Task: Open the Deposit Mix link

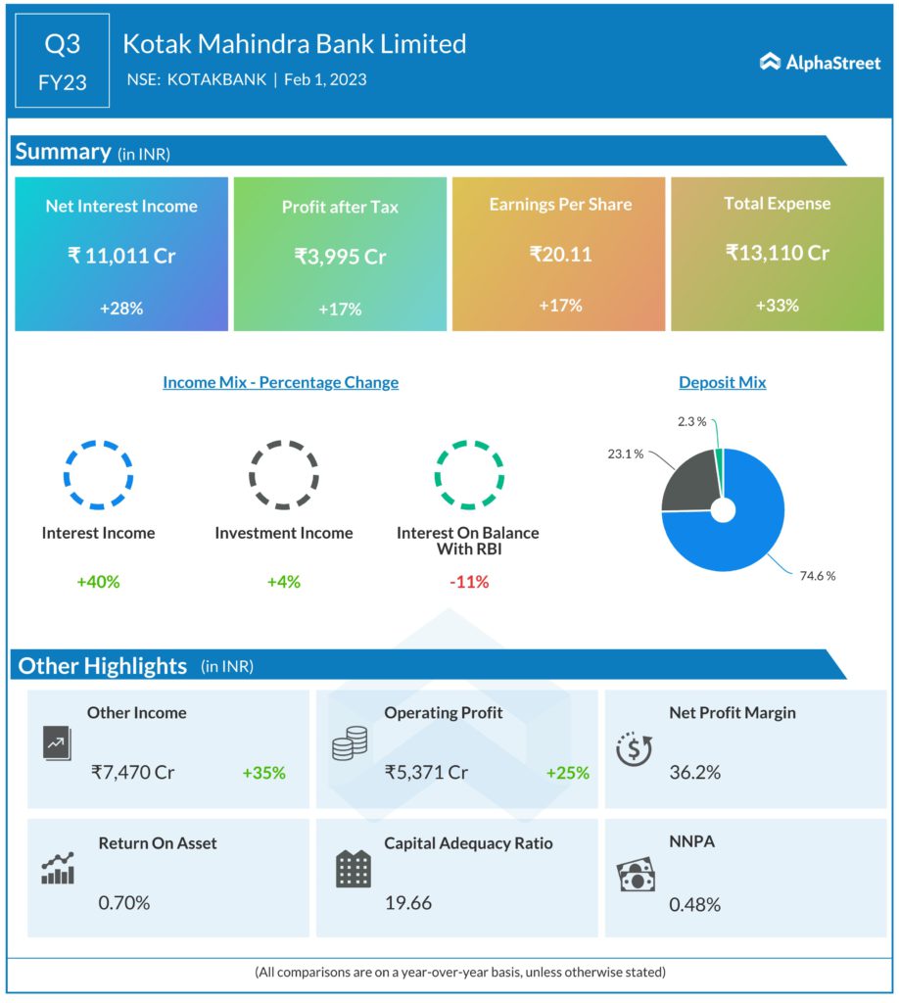Action: 722,382
